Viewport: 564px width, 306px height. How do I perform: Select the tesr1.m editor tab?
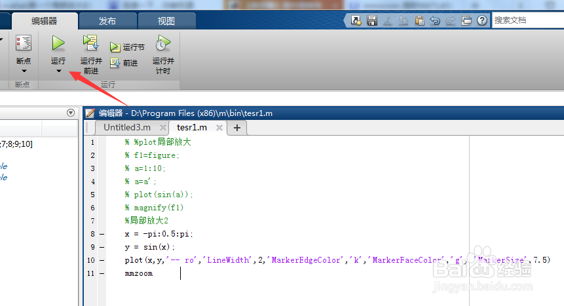[192, 127]
